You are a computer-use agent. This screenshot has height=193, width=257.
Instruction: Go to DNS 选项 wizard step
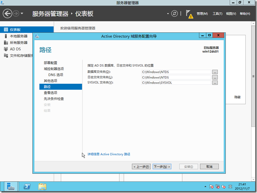(56, 75)
